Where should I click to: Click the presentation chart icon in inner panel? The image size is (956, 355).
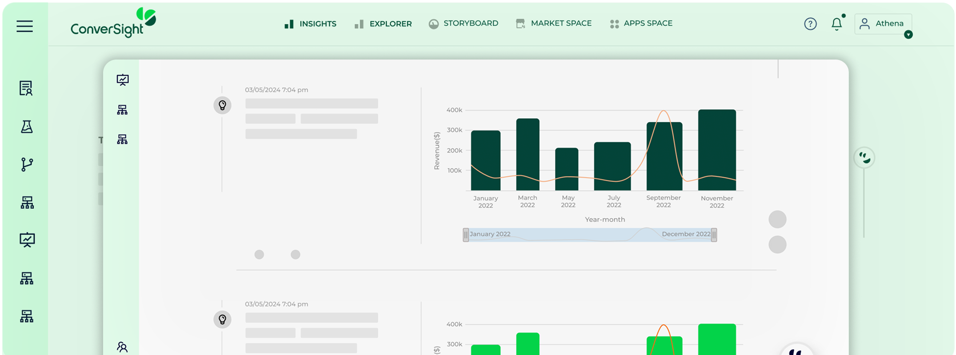pos(123,80)
